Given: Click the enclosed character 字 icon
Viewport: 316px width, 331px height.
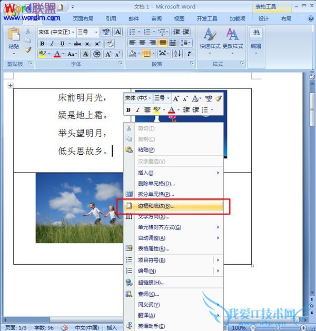Looking at the screenshot, I should 97,54.
